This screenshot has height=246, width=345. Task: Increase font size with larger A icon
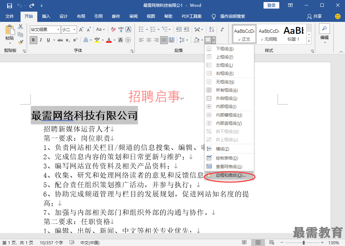81,29
